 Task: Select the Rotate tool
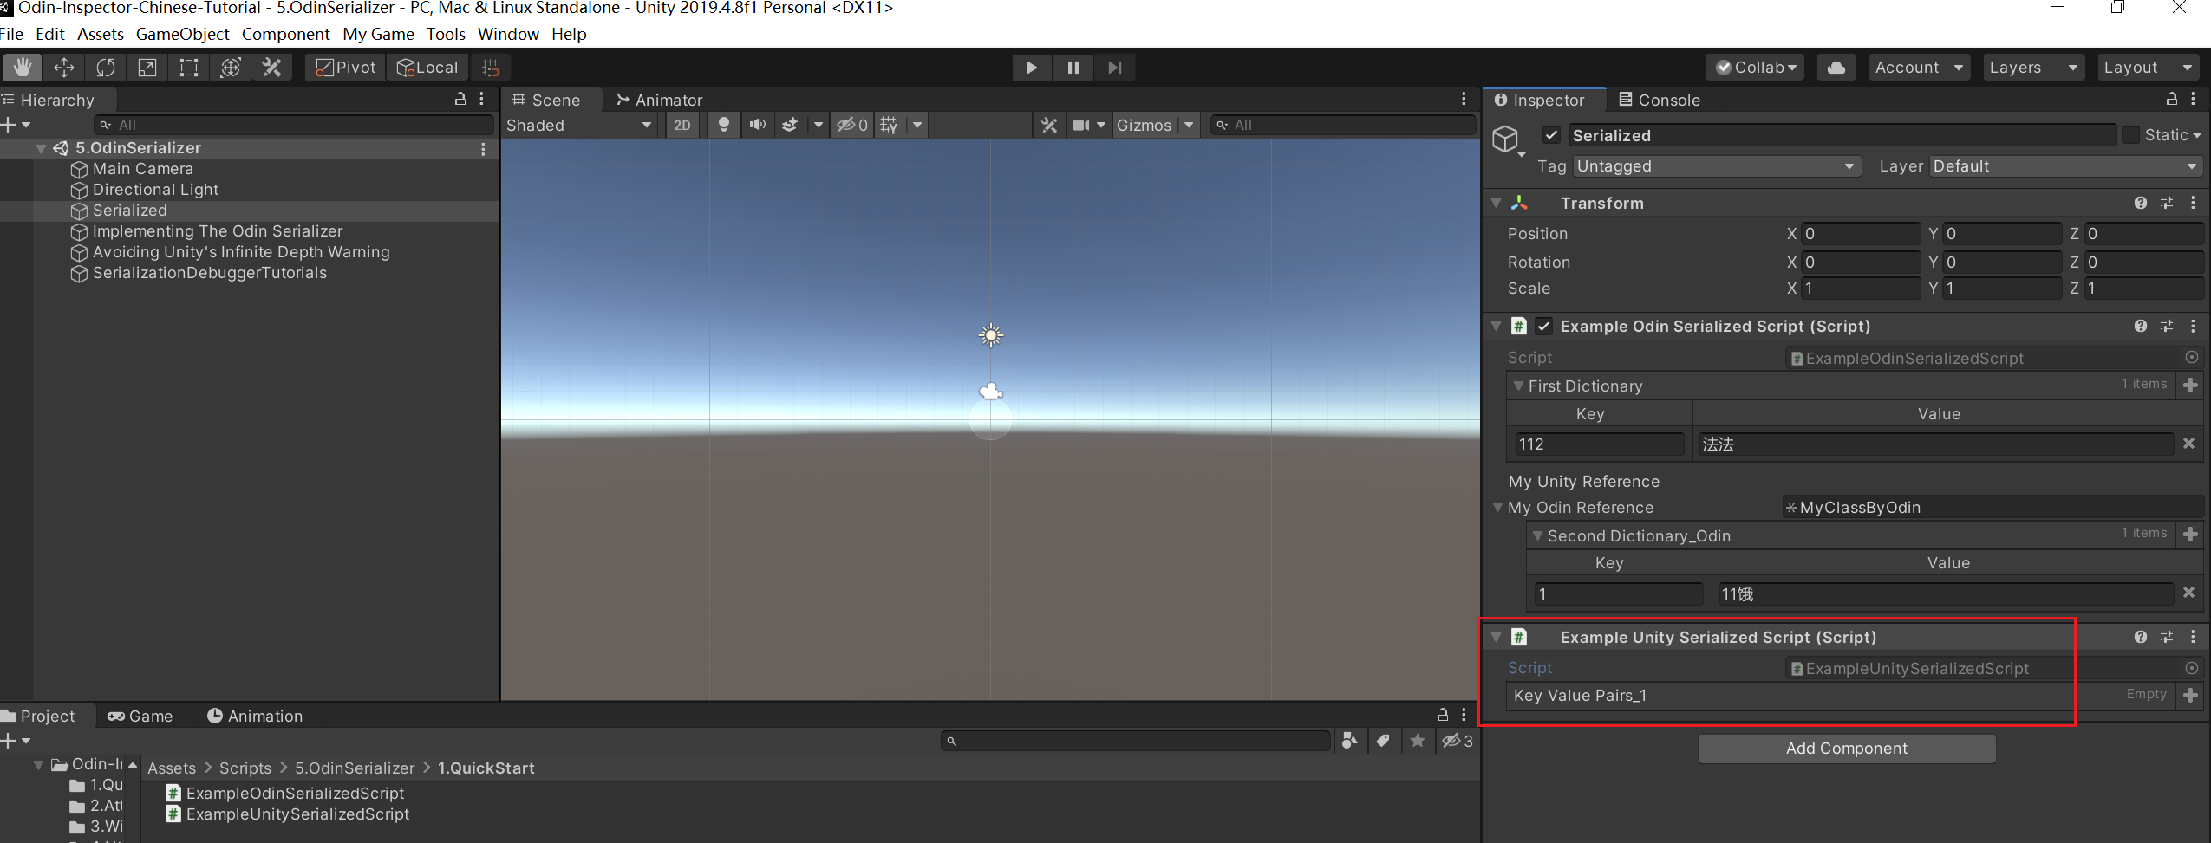[x=105, y=68]
